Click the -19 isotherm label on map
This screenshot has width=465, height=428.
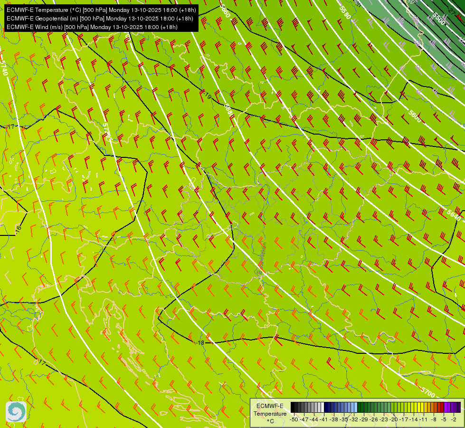208,96
